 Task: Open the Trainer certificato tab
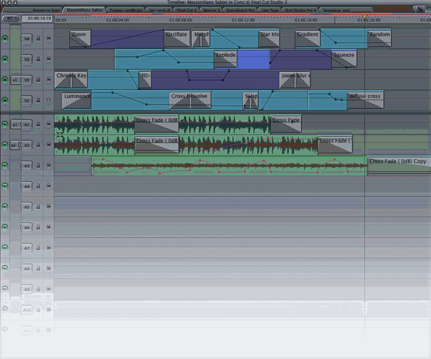(x=126, y=10)
